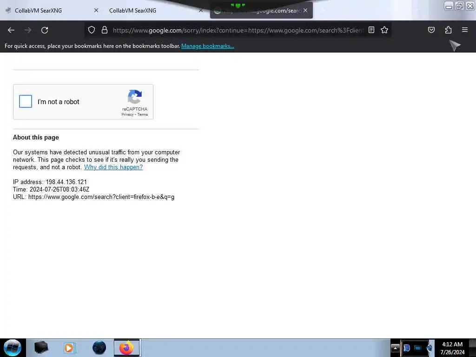Switch to the second CollabVM SearXNG tab

[152, 10]
